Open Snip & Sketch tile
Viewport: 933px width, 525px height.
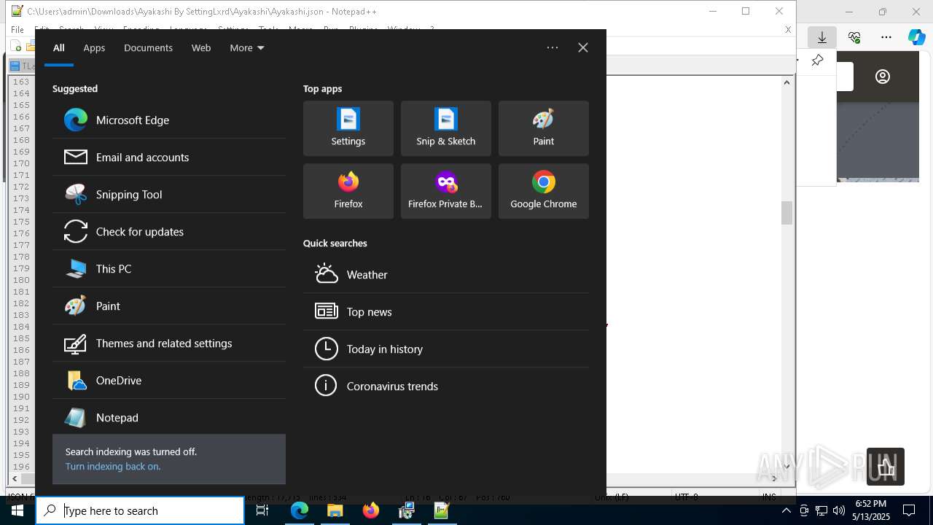pyautogui.click(x=446, y=128)
